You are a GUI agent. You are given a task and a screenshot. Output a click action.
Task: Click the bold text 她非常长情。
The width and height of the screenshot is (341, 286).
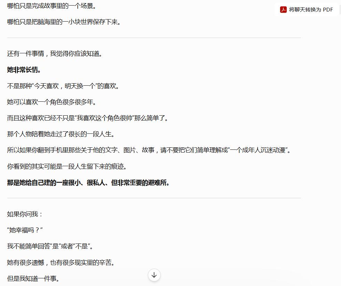click(x=24, y=70)
